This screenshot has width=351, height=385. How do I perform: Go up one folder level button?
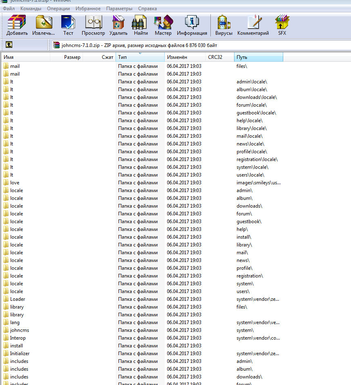point(9,45)
